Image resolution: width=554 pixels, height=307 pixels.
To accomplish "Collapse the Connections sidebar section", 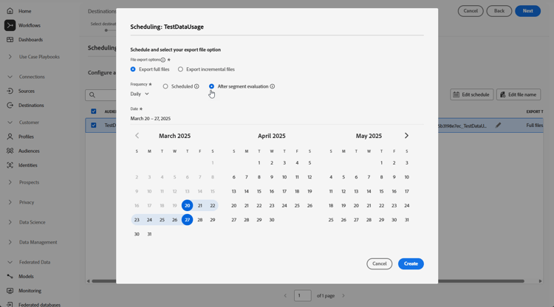I will pyautogui.click(x=10, y=77).
